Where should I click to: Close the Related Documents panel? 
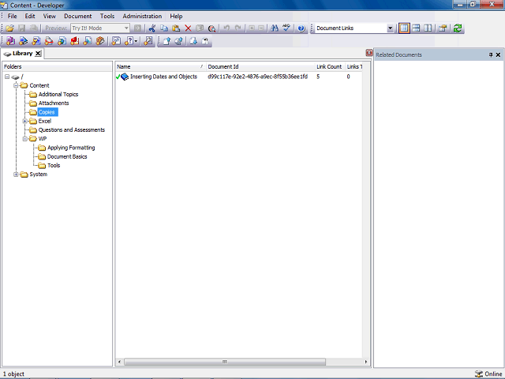tap(498, 54)
